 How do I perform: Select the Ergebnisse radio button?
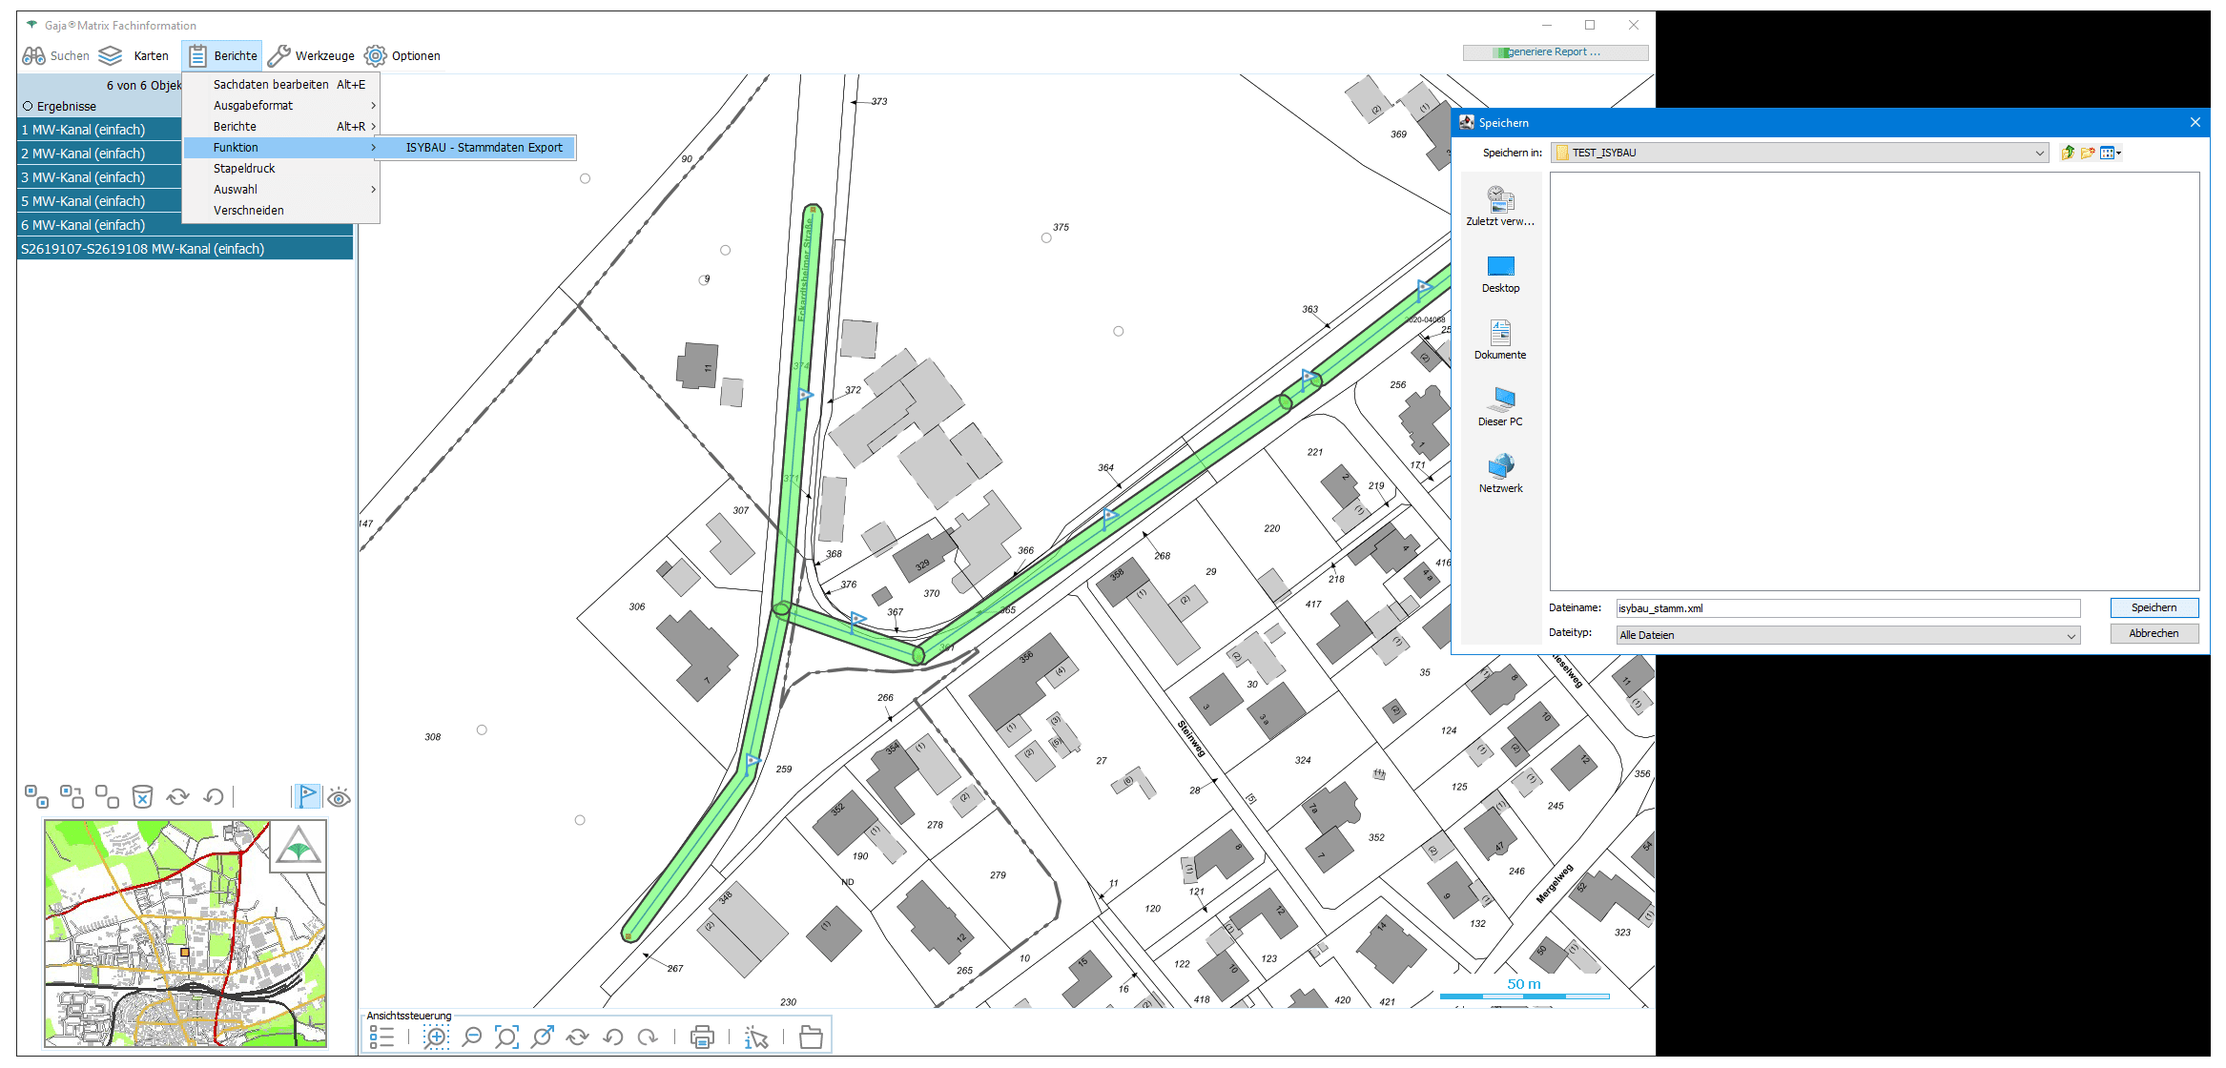28,106
